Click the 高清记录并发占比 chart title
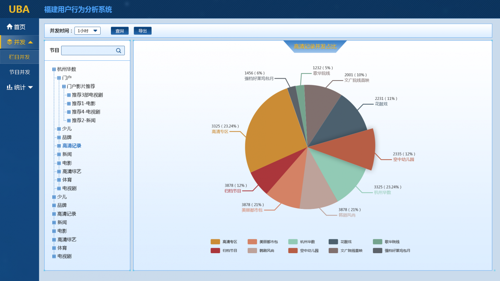 click(x=315, y=46)
